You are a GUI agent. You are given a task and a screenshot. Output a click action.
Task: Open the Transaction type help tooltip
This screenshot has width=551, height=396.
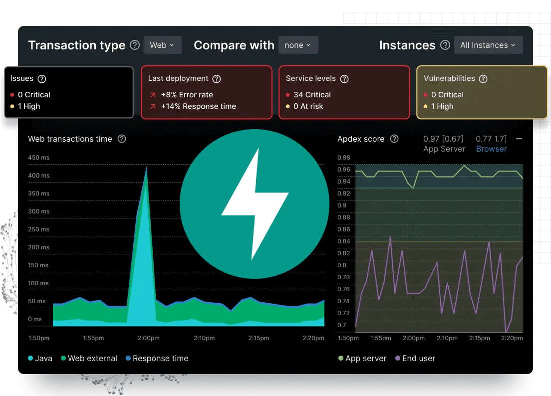coord(134,45)
